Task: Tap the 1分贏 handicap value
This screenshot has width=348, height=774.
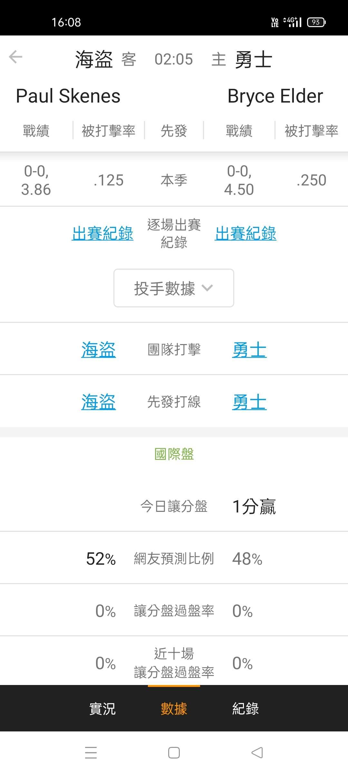Action: 254,506
